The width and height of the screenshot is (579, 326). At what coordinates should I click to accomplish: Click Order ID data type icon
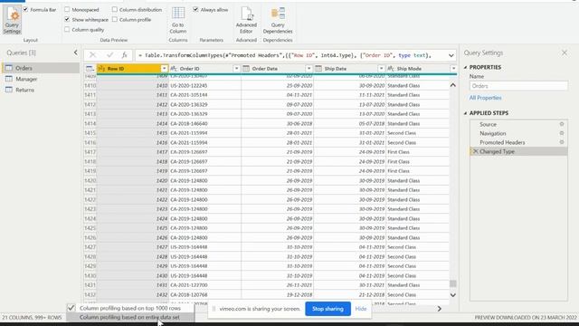coord(174,69)
